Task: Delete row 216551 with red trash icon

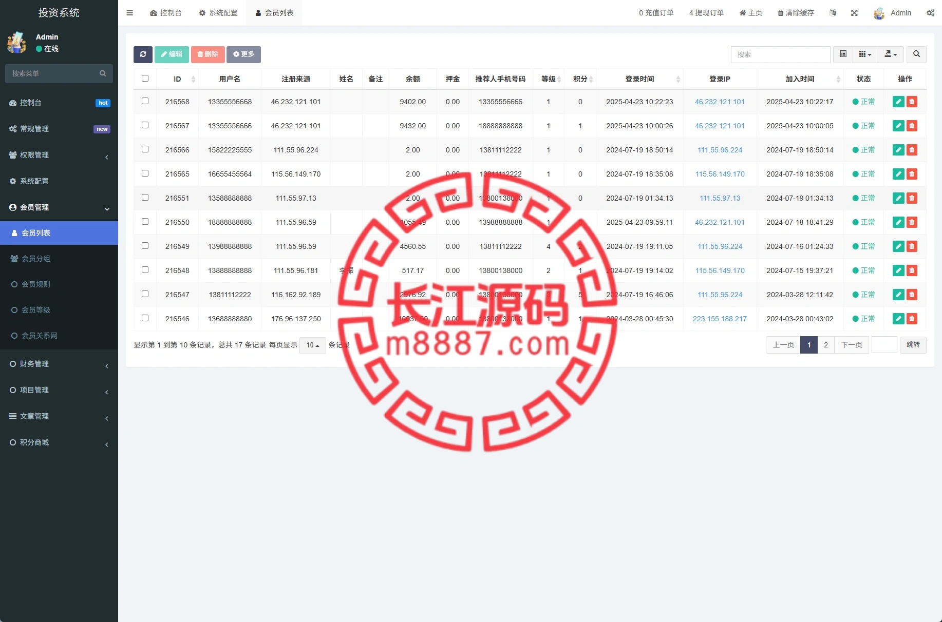Action: pyautogui.click(x=912, y=198)
